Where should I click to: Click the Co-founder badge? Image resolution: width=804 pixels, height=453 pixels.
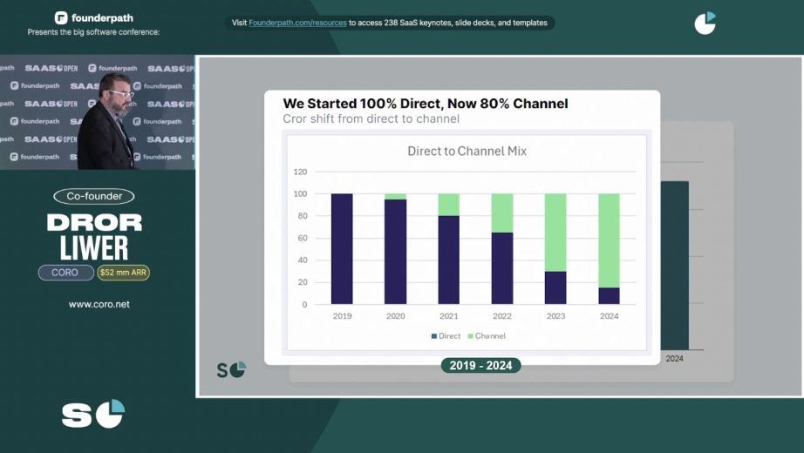(94, 196)
